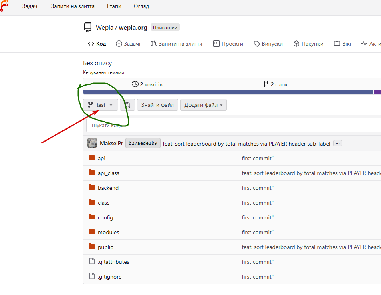Click the Проєкти board icon

point(216,44)
